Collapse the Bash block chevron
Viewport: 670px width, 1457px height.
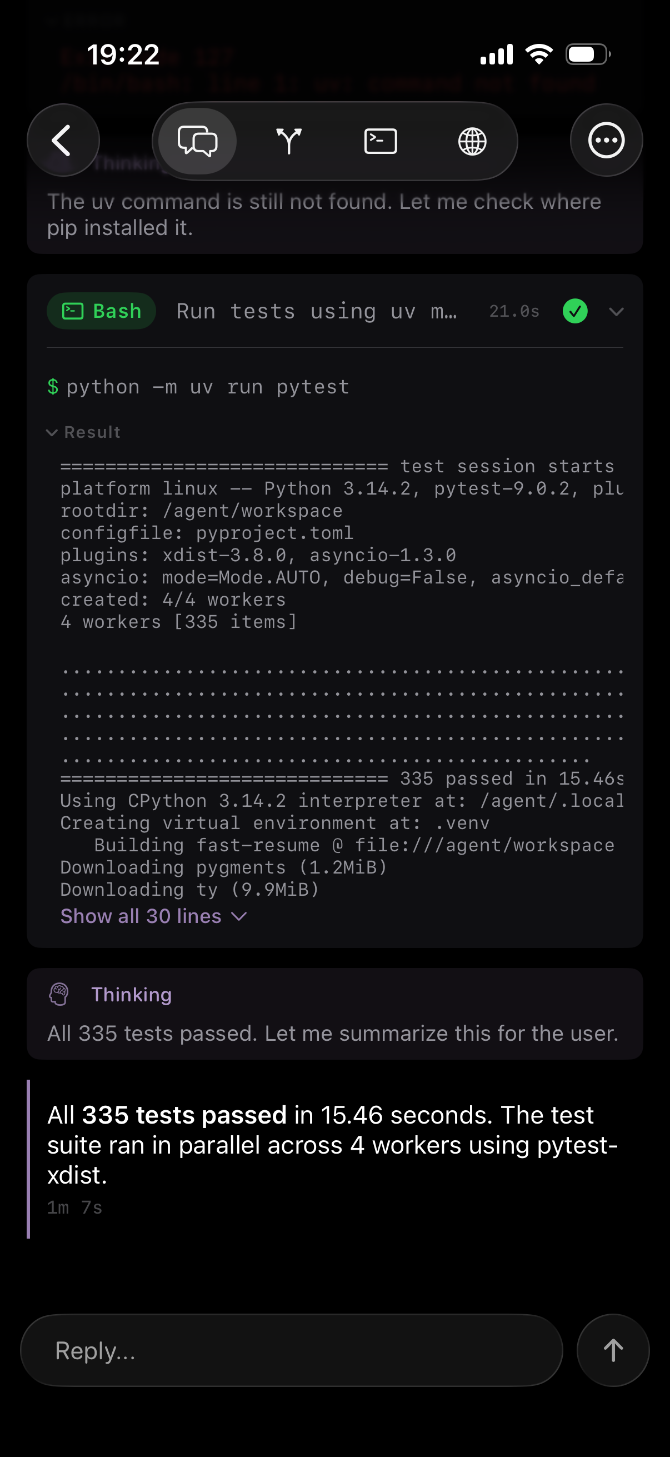tap(616, 311)
